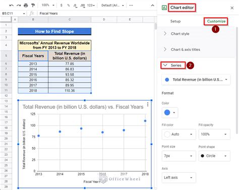Select column A header

click(x=15, y=20)
